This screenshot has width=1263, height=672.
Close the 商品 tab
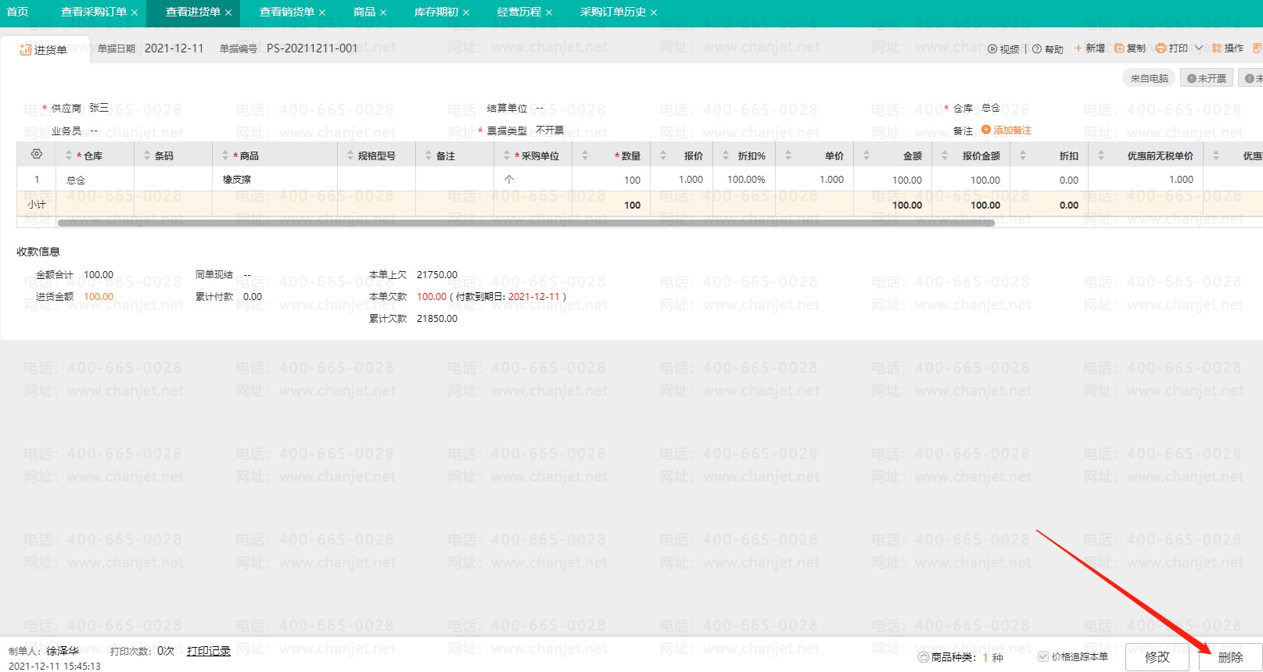(x=383, y=13)
